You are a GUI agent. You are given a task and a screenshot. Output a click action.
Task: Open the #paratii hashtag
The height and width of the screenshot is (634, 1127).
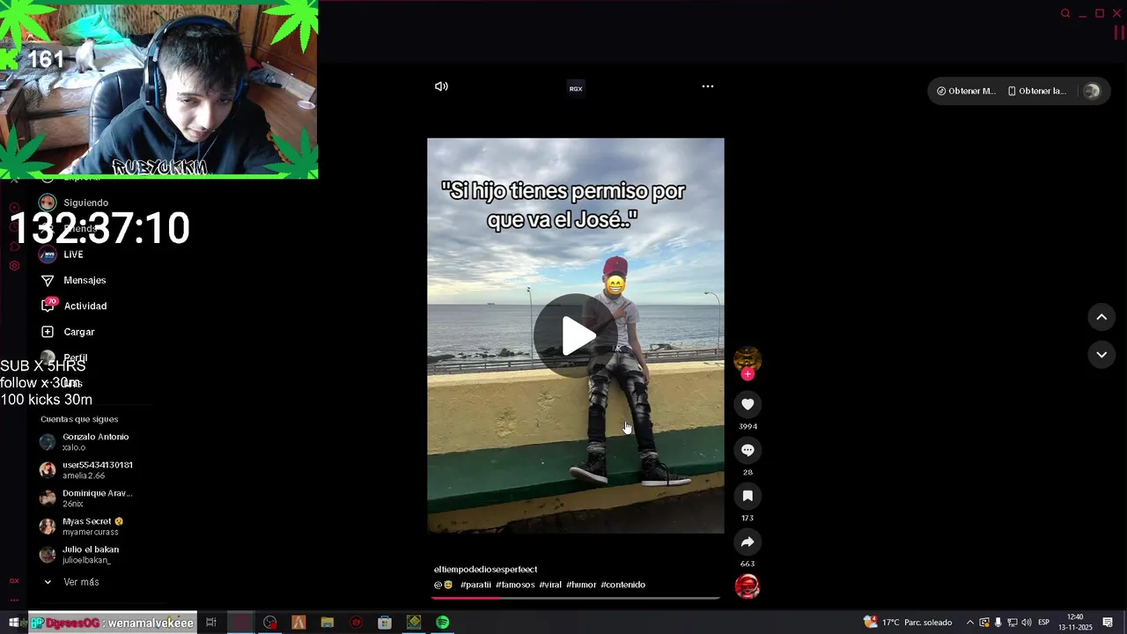pos(475,585)
